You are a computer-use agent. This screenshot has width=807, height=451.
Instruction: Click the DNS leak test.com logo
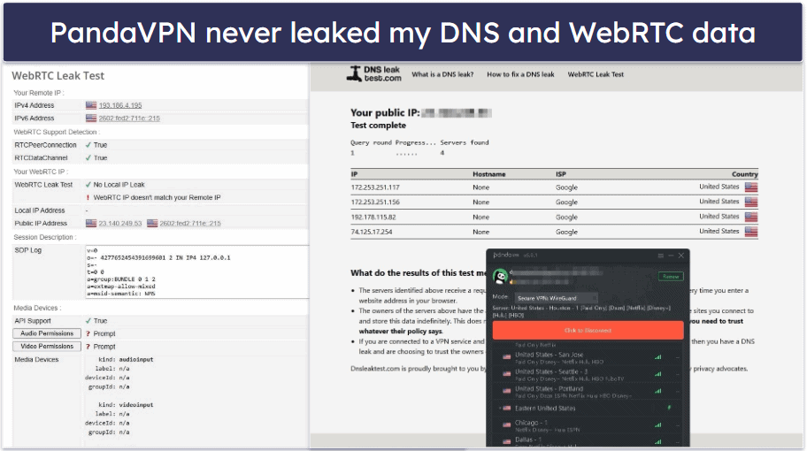pos(374,74)
